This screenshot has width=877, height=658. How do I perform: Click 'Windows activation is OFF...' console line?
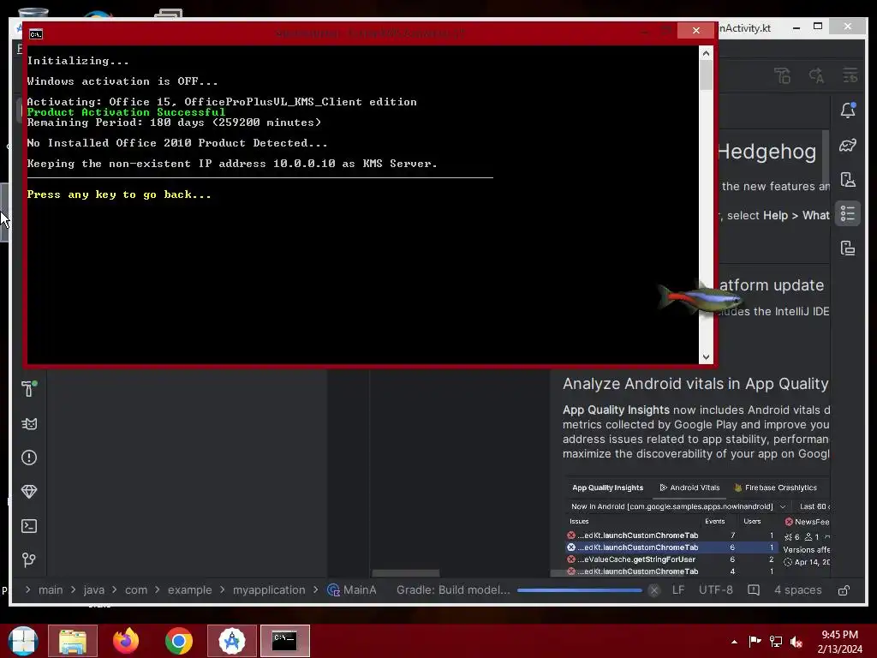tap(122, 81)
